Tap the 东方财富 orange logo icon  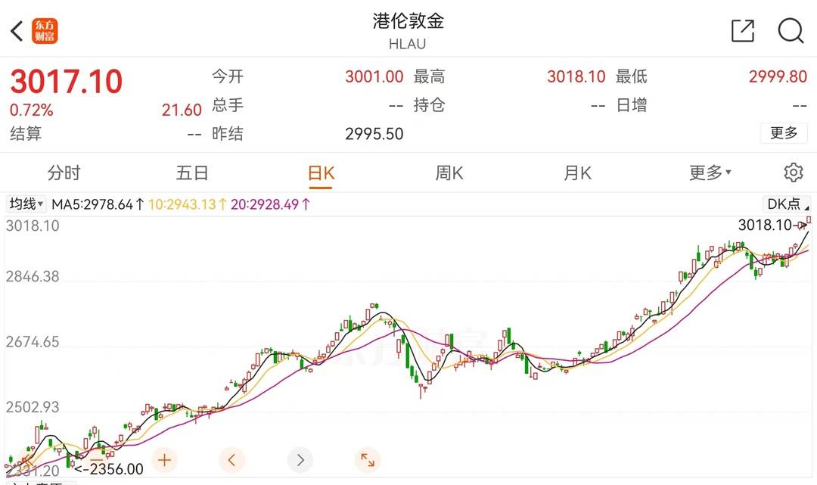[x=45, y=31]
